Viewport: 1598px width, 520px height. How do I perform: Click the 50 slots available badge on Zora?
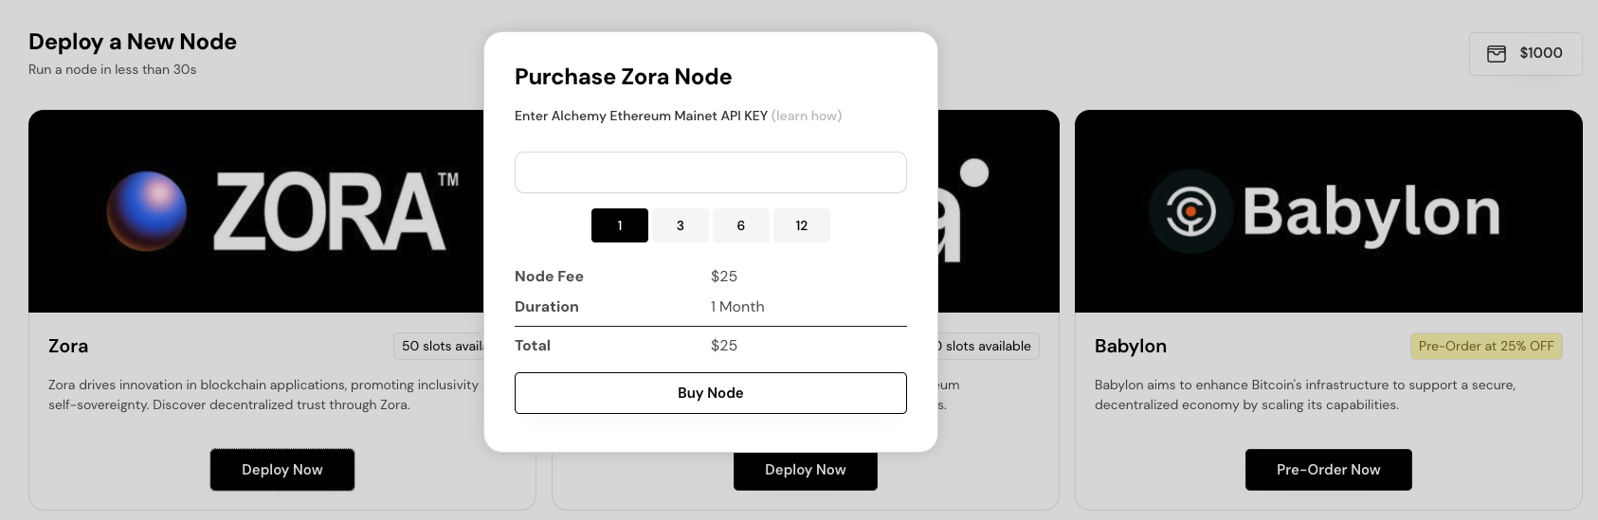coord(440,346)
